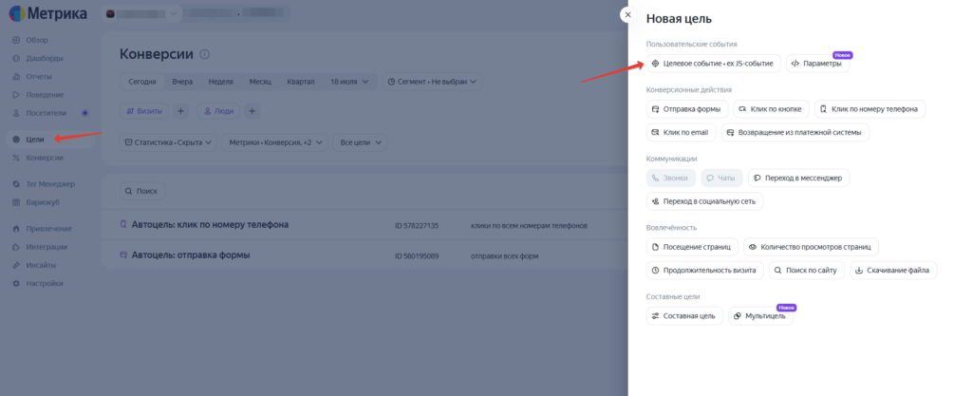Click the disabled Звонки option
This screenshot has height=396, width=972.
point(671,178)
